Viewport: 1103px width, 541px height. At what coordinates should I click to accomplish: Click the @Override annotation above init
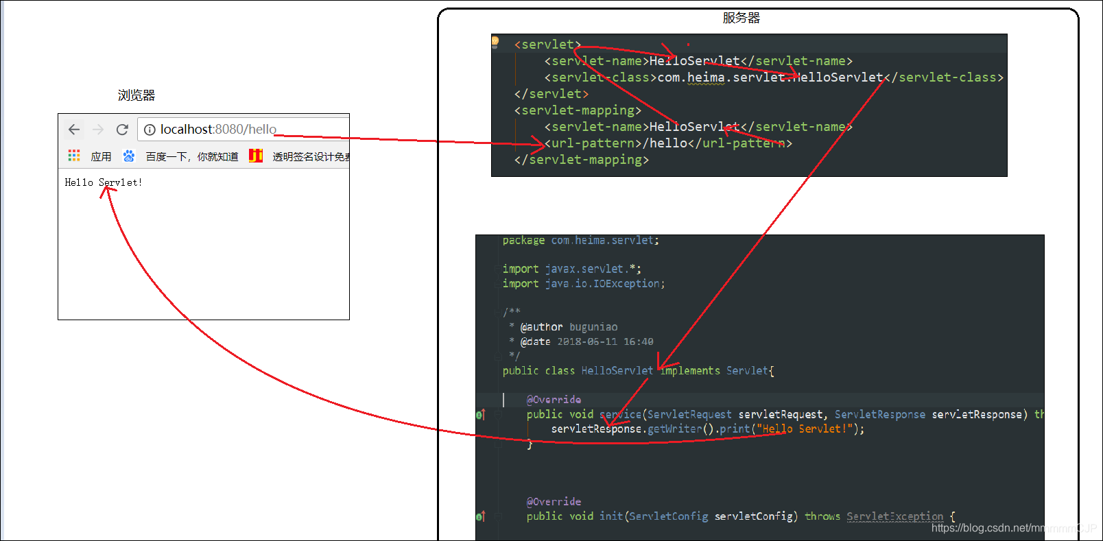click(x=554, y=502)
